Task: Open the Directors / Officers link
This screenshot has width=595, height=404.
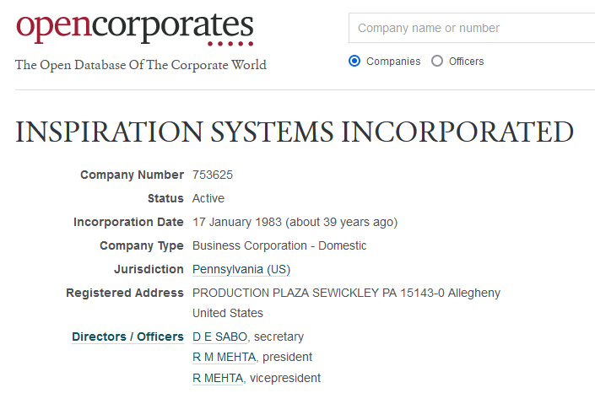Action: click(x=127, y=337)
